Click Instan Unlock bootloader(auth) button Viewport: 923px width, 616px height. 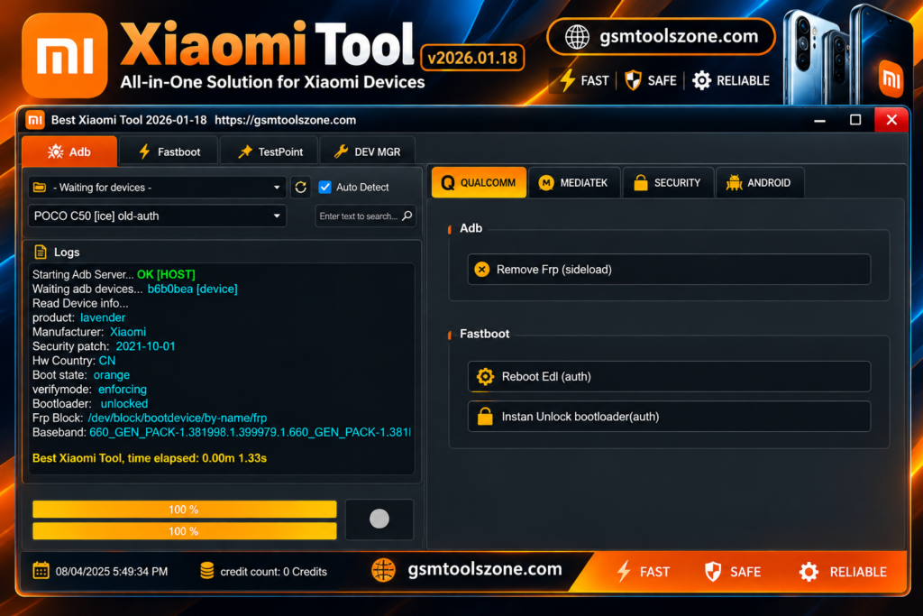(x=669, y=417)
